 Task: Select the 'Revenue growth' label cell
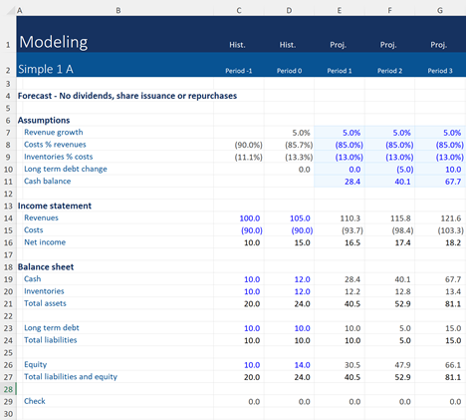click(x=54, y=133)
